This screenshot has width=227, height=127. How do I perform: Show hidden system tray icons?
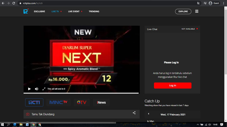click(198, 125)
